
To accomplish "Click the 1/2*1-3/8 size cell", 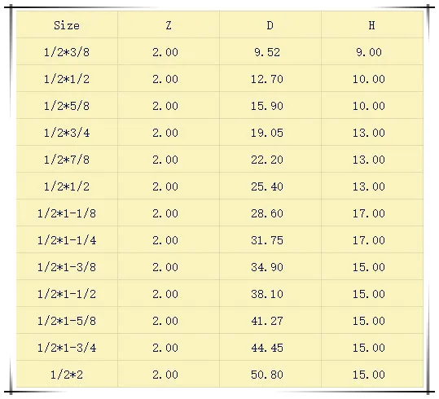I will pyautogui.click(x=67, y=267).
